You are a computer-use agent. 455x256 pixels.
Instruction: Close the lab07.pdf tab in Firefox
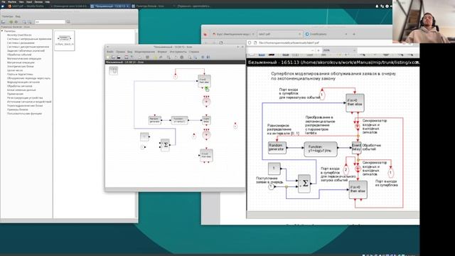point(300,34)
